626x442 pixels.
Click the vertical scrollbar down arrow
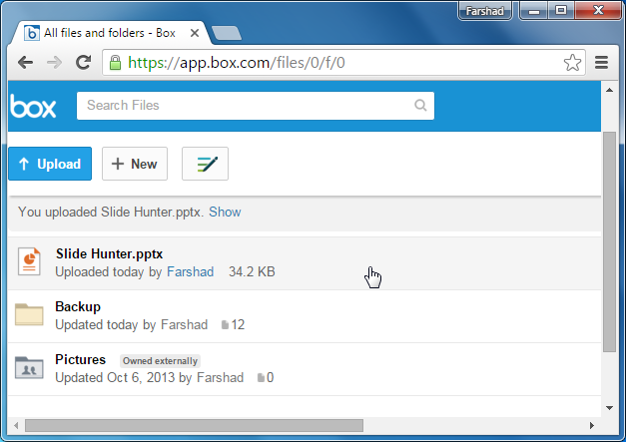(608, 407)
